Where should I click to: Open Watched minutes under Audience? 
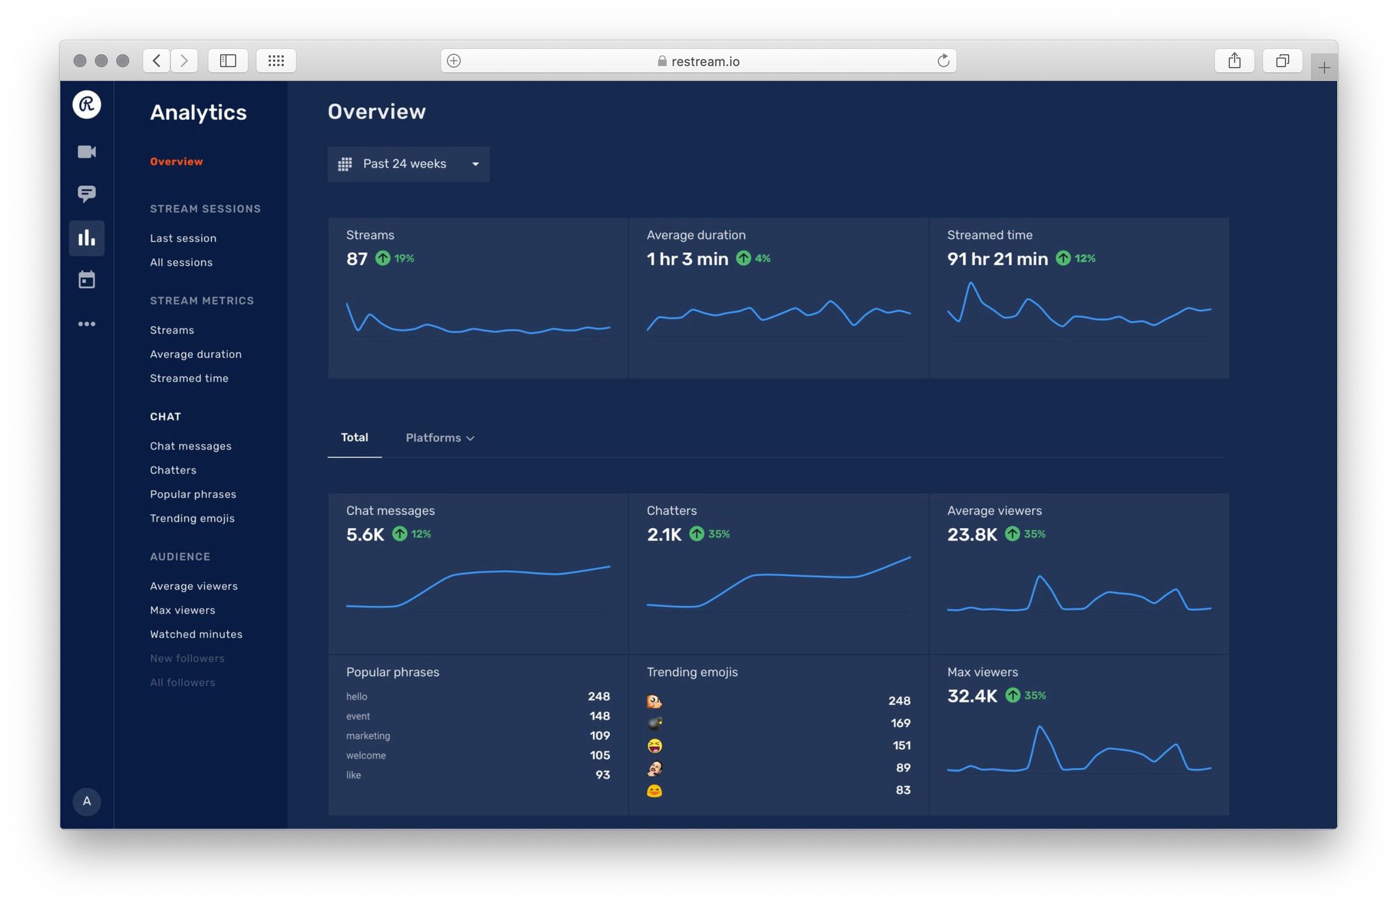point(196,634)
